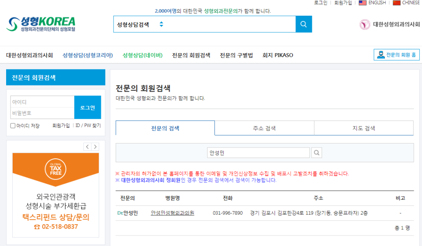
Task: Open 전문의 회원검색 menu item
Action: (191, 55)
